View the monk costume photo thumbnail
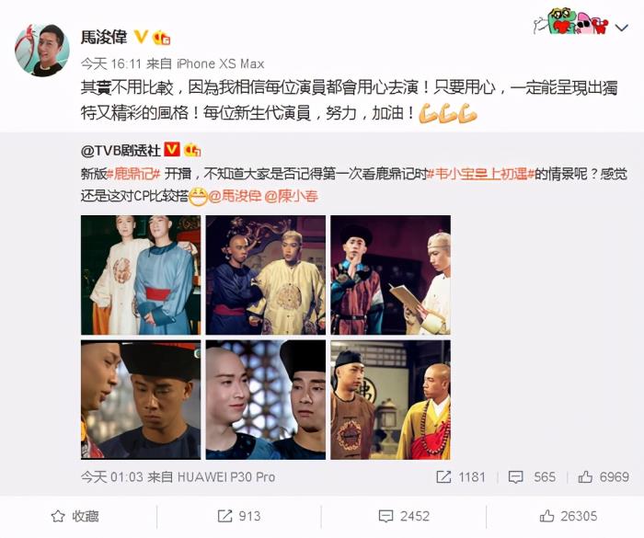This screenshot has height=538, width=644. (391, 400)
